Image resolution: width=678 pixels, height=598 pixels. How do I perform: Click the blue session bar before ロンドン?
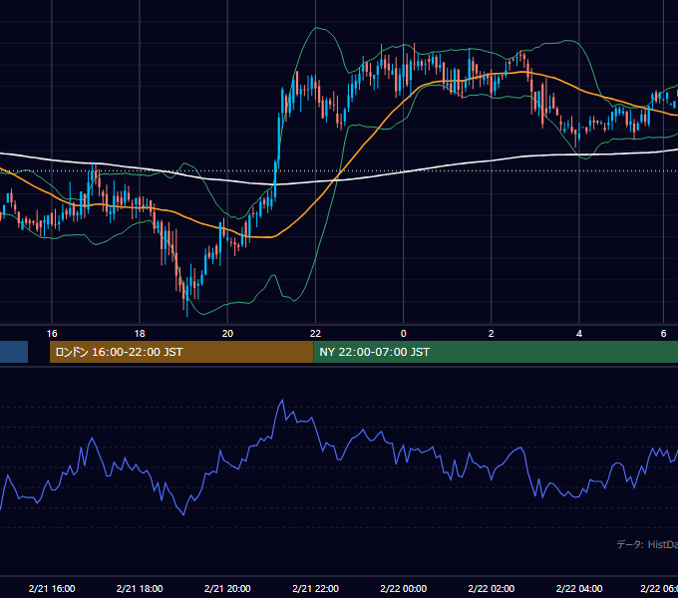[x=14, y=352]
